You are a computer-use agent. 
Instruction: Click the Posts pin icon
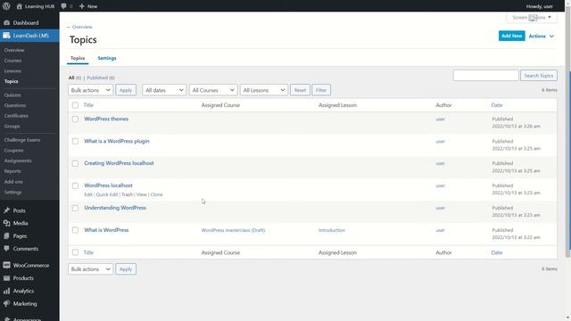pyautogui.click(x=6, y=210)
